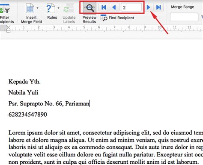Viewport: 203px width, 165px height.
Task: Jump to last merge record
Action: pos(158,7)
